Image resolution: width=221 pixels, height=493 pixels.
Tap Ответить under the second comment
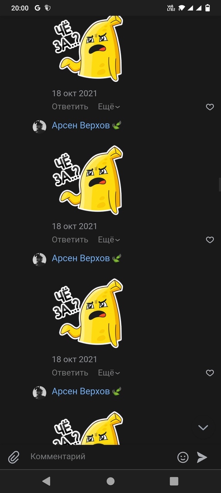[x=70, y=240]
